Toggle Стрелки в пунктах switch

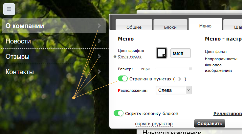coord(123,79)
